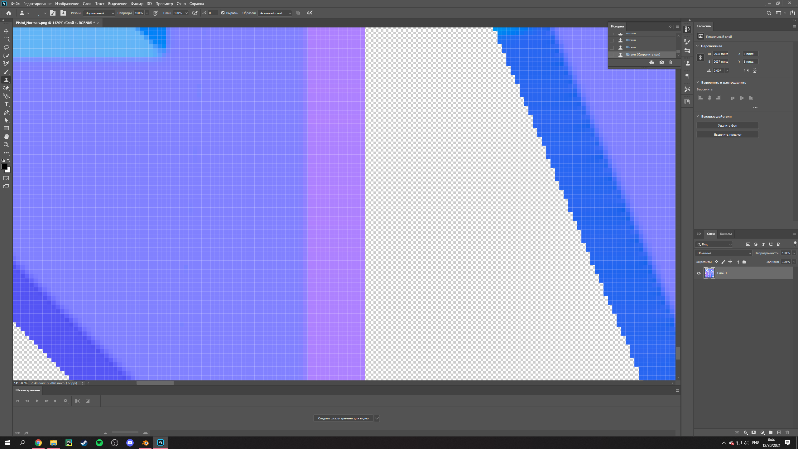Image resolution: width=798 pixels, height=449 pixels.
Task: Expand the История panel
Action: [x=670, y=26]
